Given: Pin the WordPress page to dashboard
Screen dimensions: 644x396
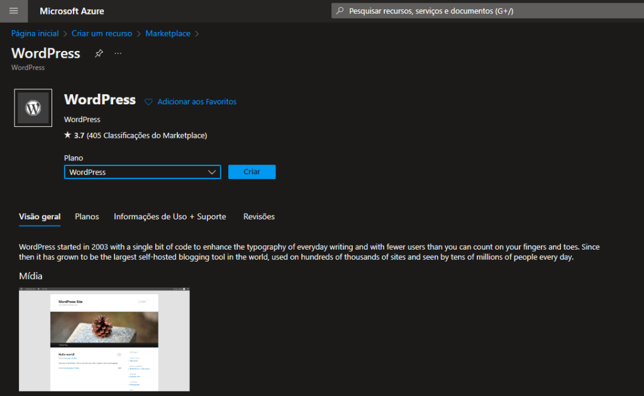Looking at the screenshot, I should tap(99, 53).
